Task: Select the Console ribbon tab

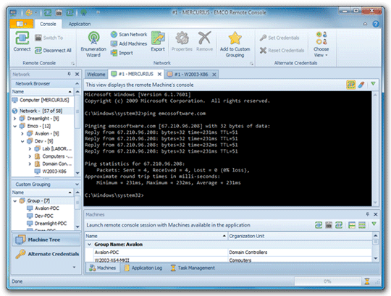Action: (48, 24)
